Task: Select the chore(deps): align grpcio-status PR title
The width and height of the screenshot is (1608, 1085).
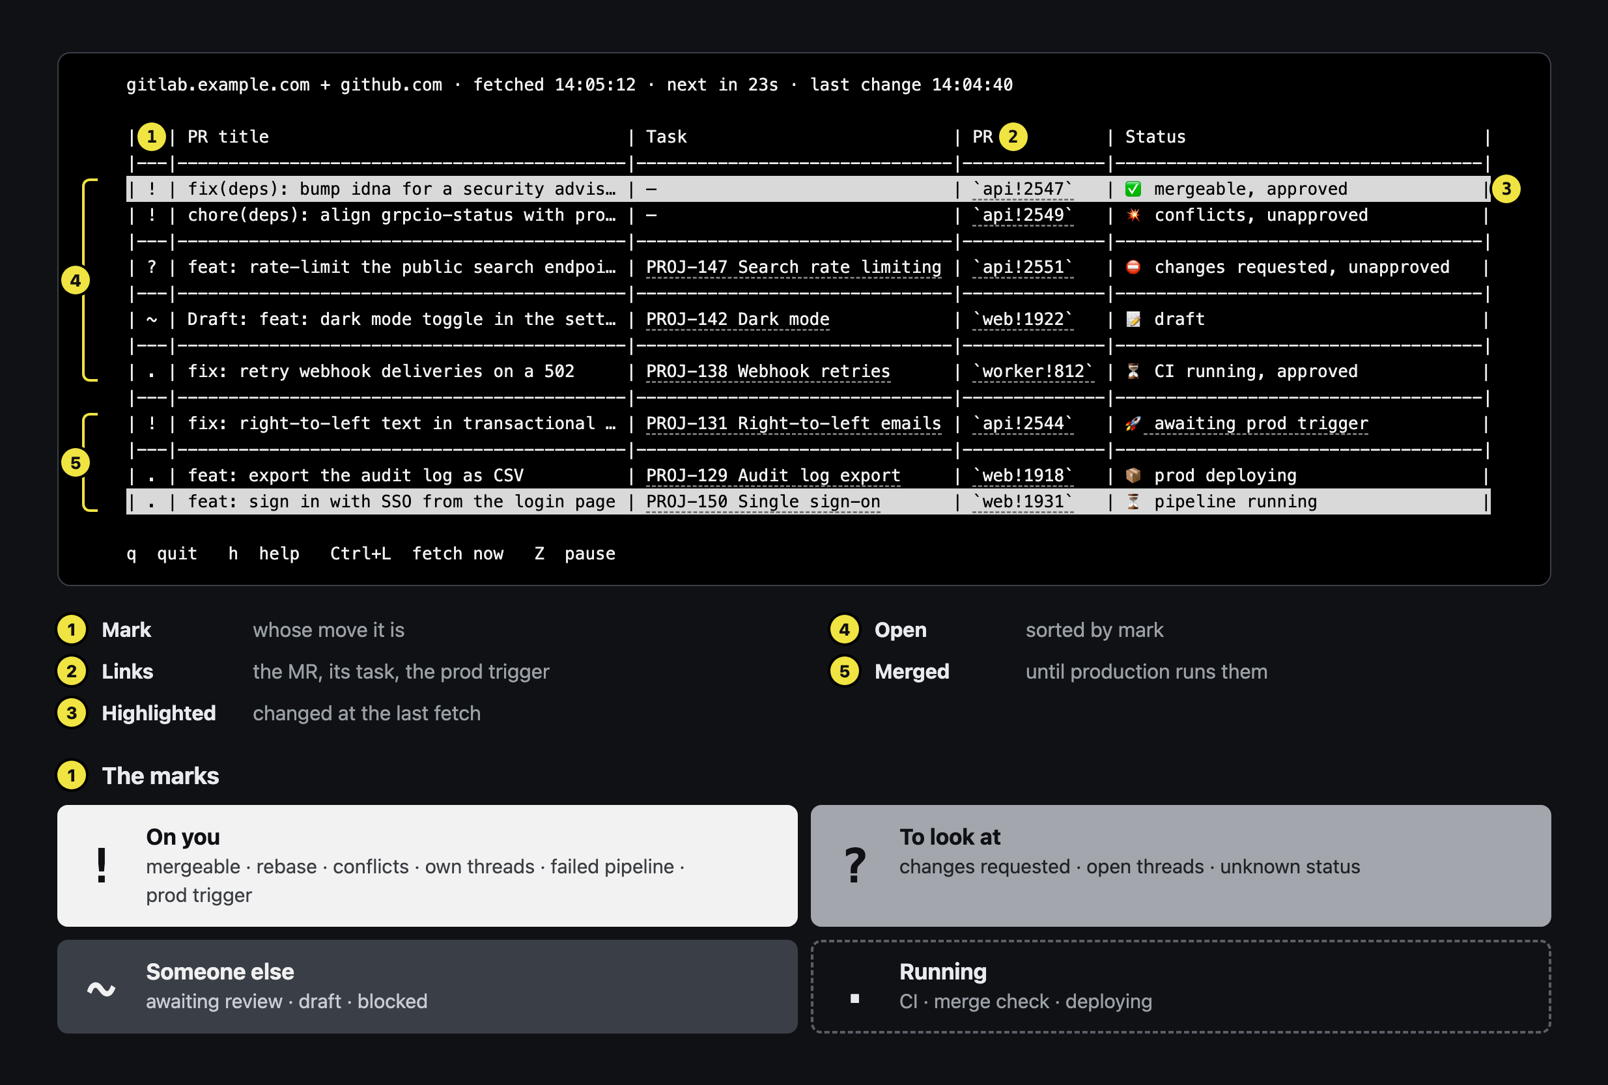Action: coord(401,215)
